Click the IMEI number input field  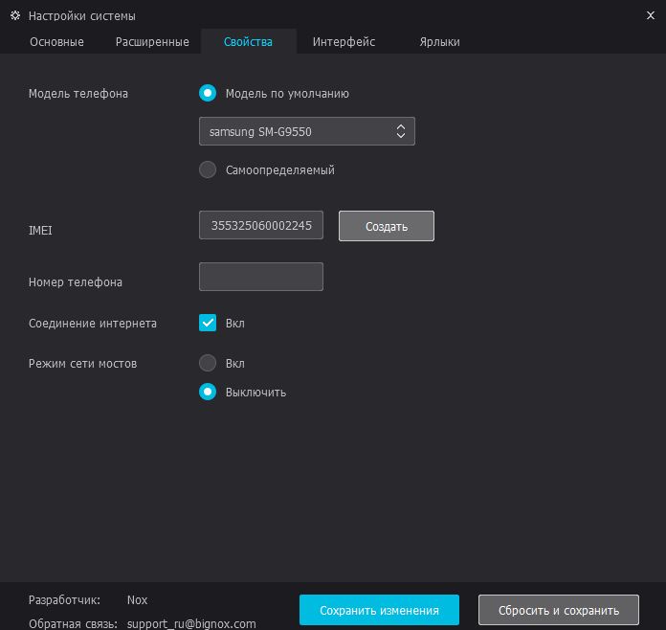click(x=261, y=226)
